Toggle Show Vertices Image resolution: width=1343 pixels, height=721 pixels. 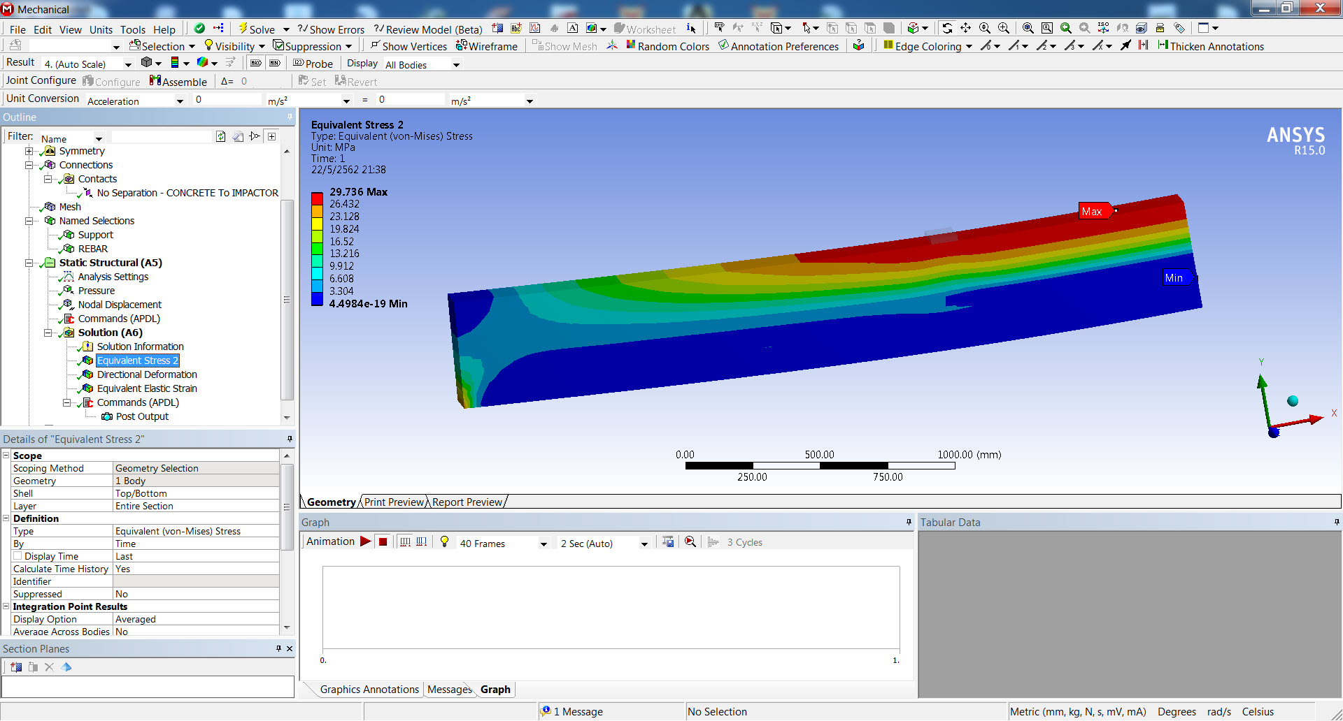pyautogui.click(x=408, y=46)
